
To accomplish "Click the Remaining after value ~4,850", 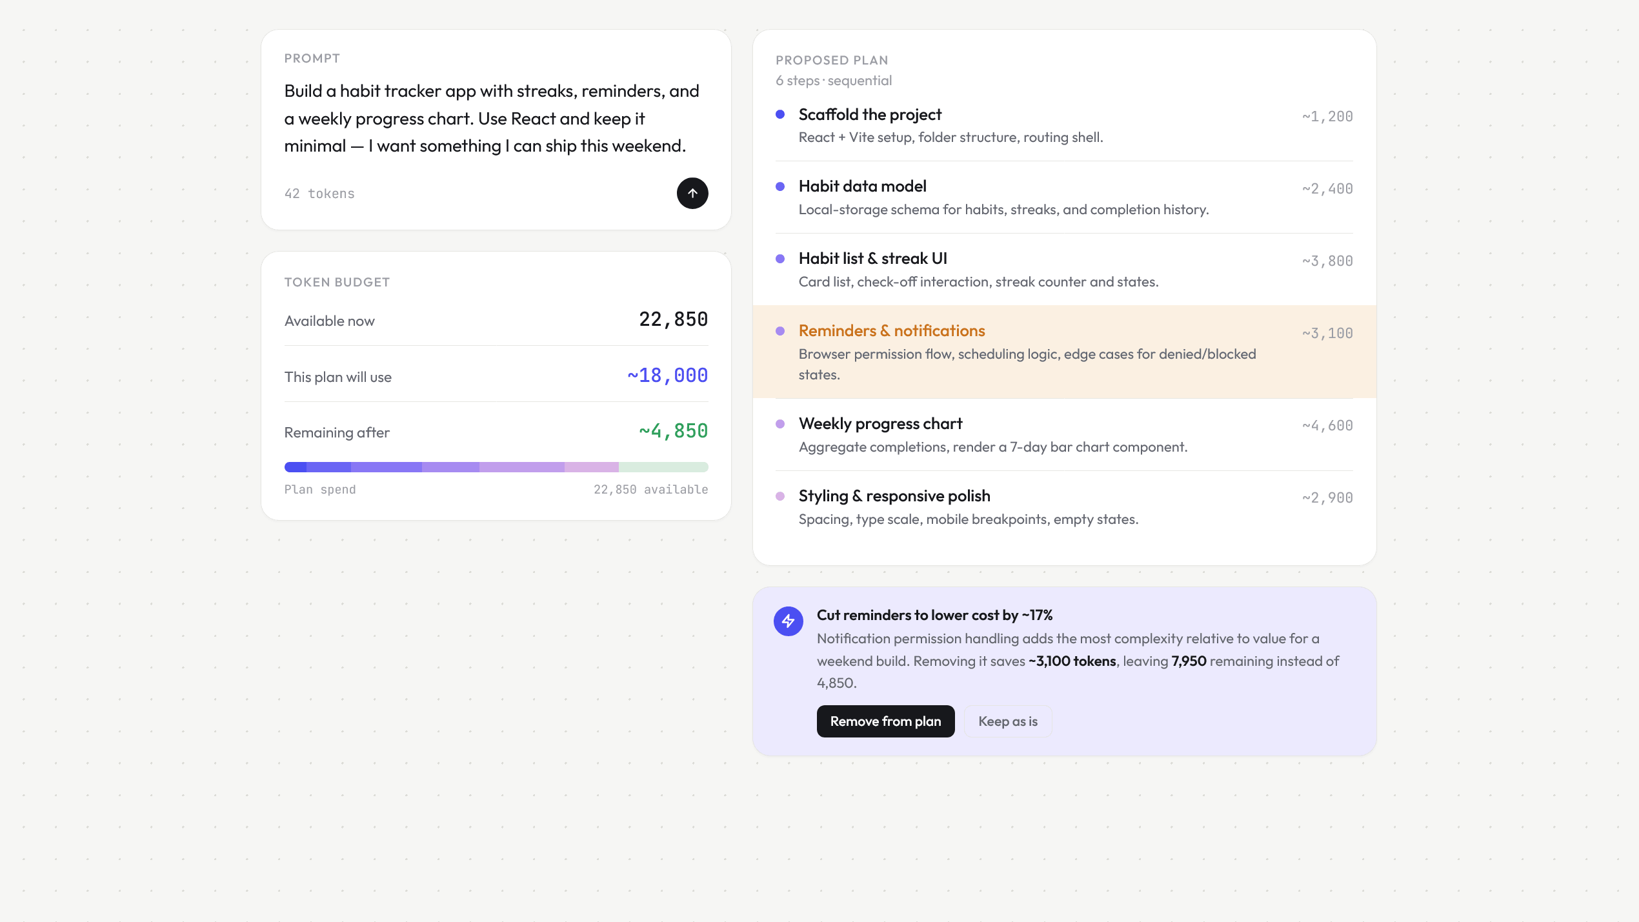I will tap(673, 431).
